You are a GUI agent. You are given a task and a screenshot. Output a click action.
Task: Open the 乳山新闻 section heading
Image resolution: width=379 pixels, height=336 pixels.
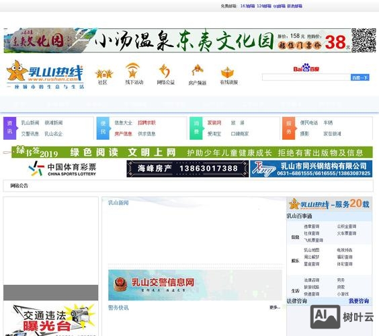pos(118,202)
